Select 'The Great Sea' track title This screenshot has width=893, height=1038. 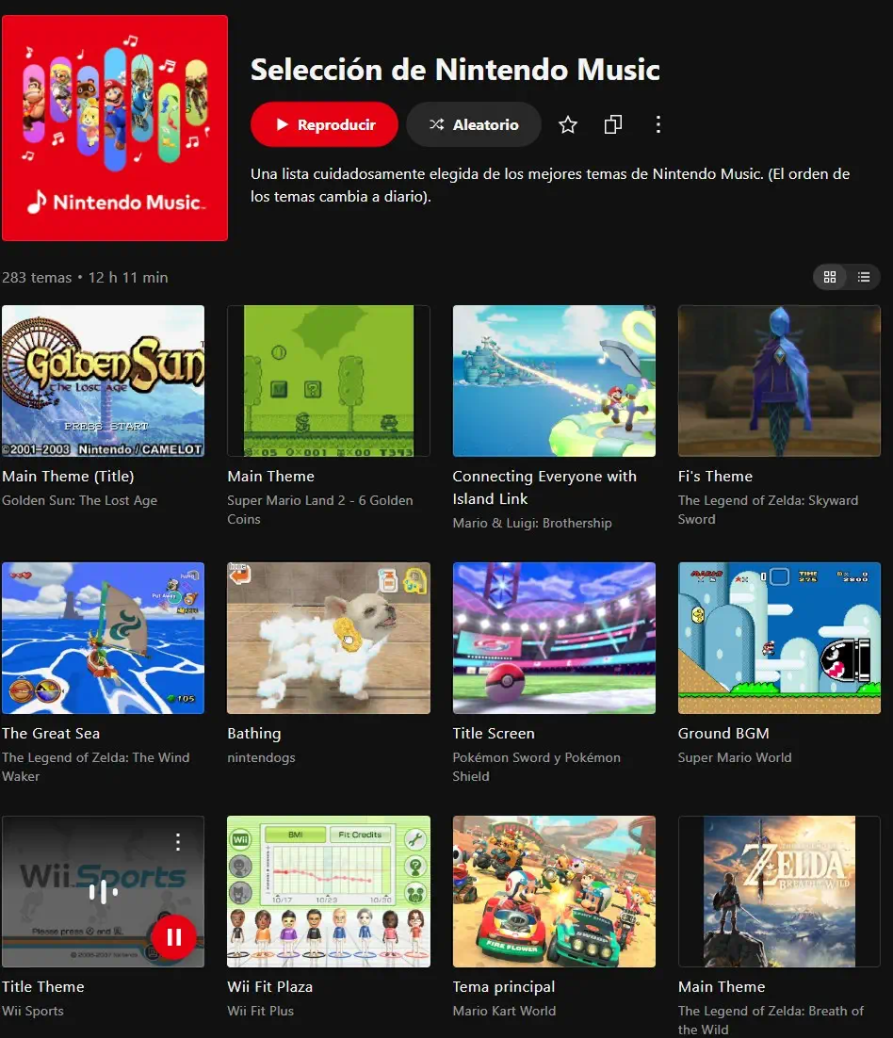pyautogui.click(x=51, y=734)
